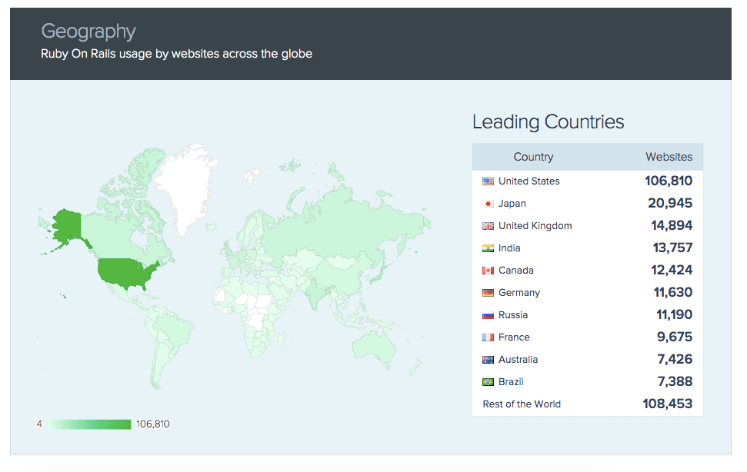The width and height of the screenshot is (747, 472).
Task: Select the Country column header
Action: 533,157
